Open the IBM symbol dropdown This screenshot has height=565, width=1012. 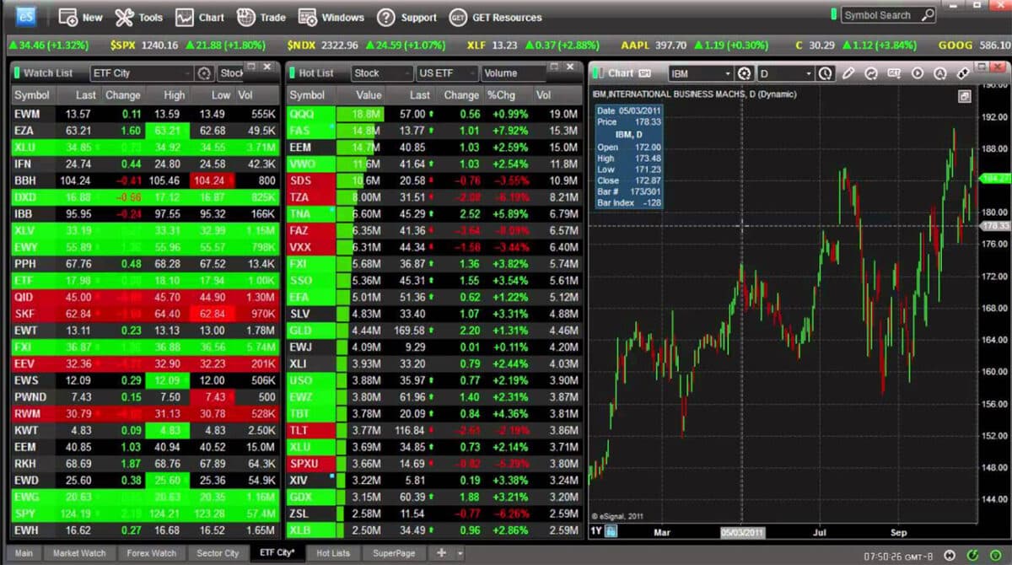click(x=728, y=73)
